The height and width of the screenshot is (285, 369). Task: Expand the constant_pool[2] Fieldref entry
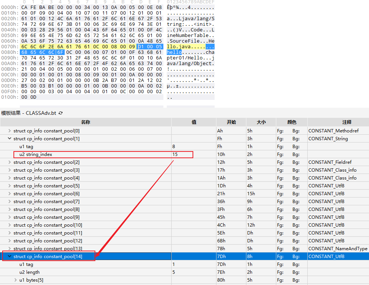(x=10, y=162)
